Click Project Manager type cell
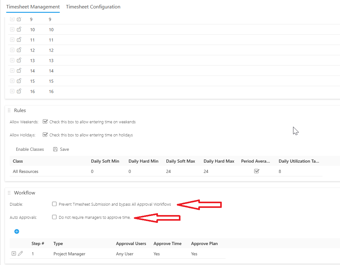Viewport: 340px width, 265px height. [x=69, y=254]
